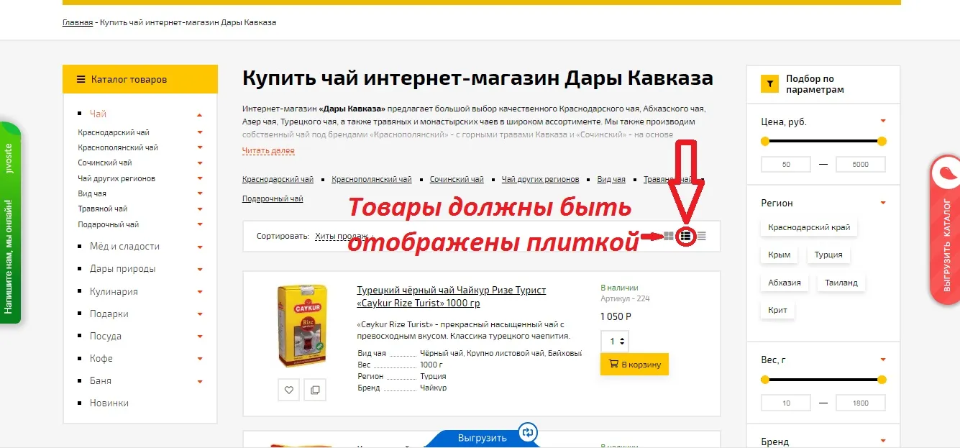Open the Кофе category
This screenshot has height=448, width=960.
point(101,358)
